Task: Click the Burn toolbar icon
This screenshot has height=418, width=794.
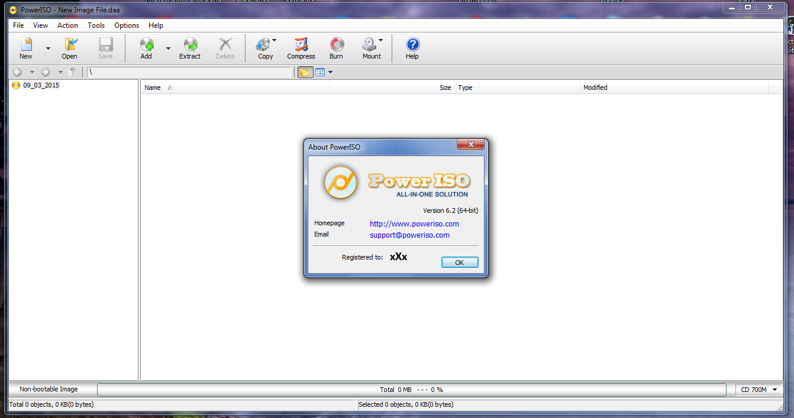Action: point(336,48)
